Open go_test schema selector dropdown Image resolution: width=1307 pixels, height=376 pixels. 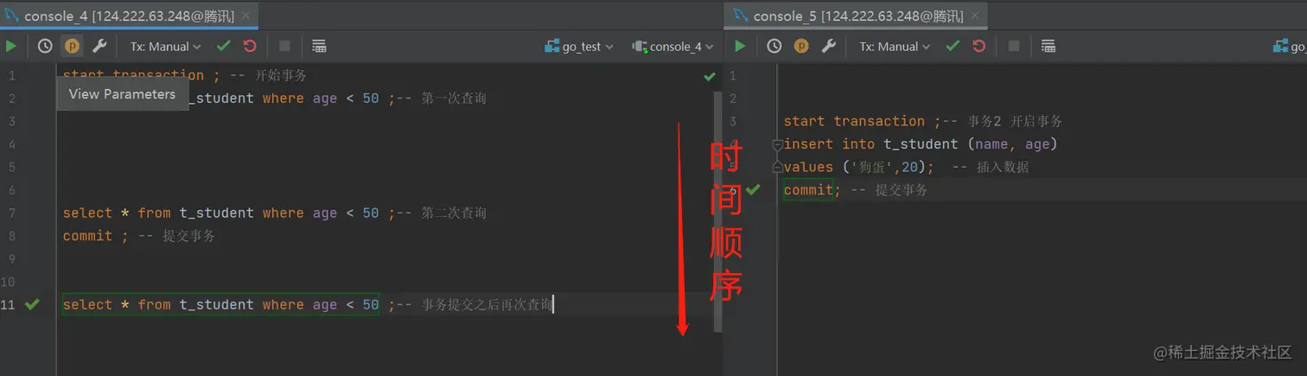(579, 47)
